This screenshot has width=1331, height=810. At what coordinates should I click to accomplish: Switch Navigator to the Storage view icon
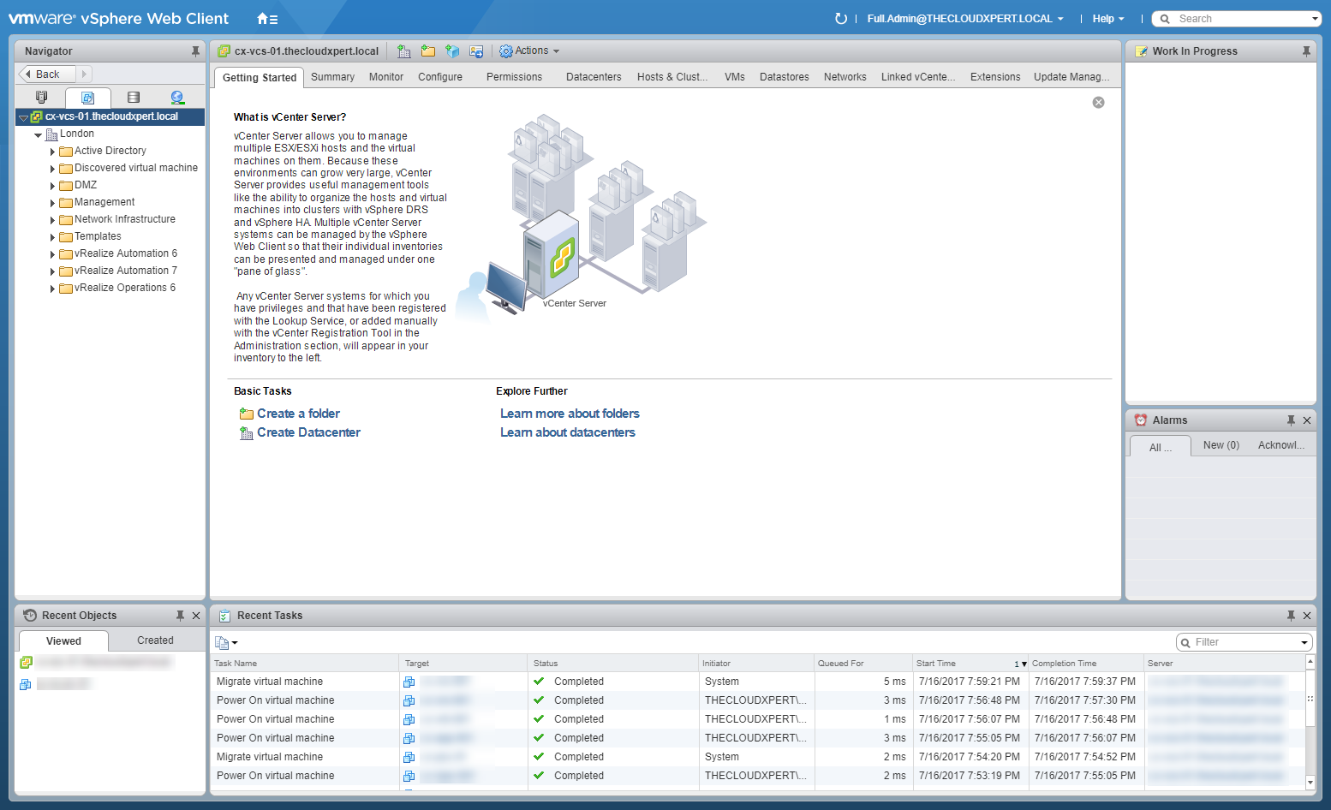coord(133,98)
